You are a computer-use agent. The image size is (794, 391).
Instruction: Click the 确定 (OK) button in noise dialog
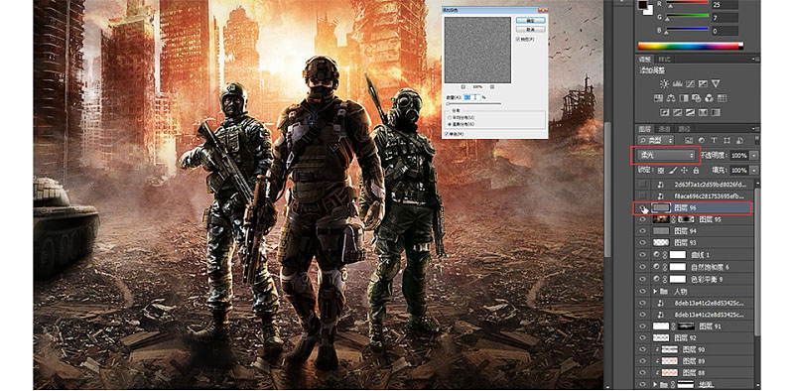click(530, 20)
